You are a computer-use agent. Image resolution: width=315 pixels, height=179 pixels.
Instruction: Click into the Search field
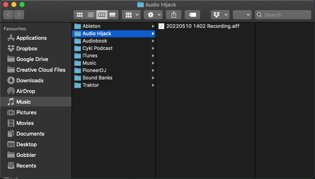pyautogui.click(x=283, y=15)
